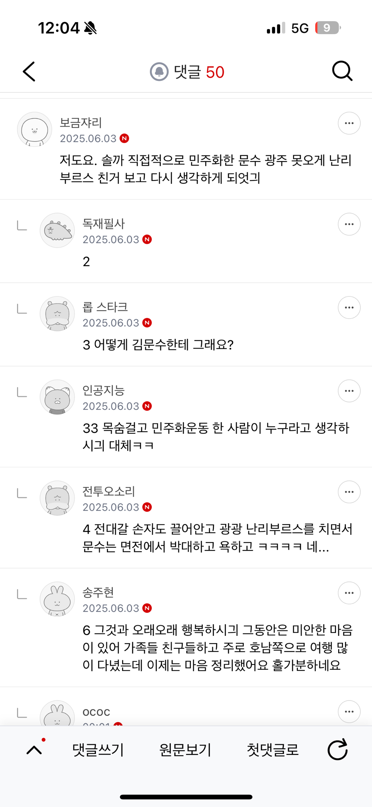Expand the bottom up-chevron menu
372x807 pixels.
(x=35, y=750)
